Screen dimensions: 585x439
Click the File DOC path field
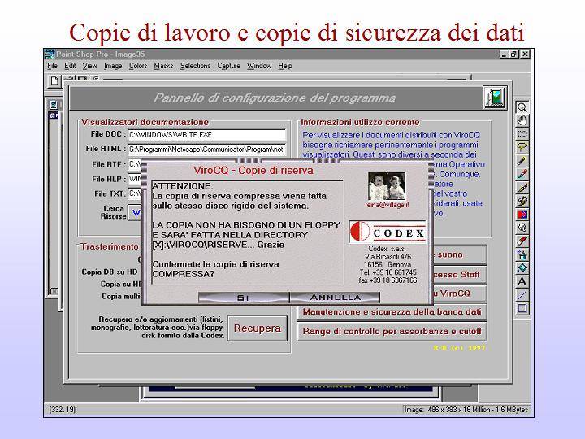click(206, 135)
